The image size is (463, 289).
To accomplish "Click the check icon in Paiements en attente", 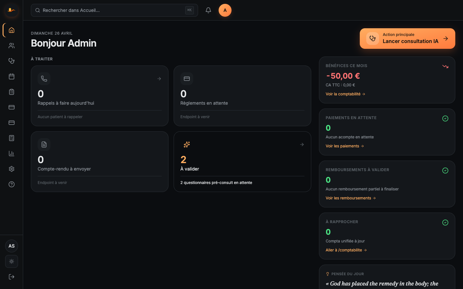I will tap(445, 118).
